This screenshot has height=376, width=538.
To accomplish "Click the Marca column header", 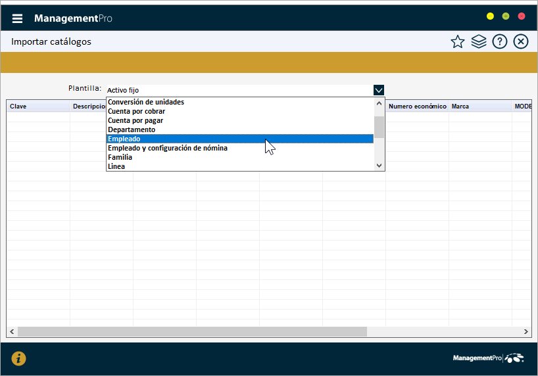I will [480, 106].
